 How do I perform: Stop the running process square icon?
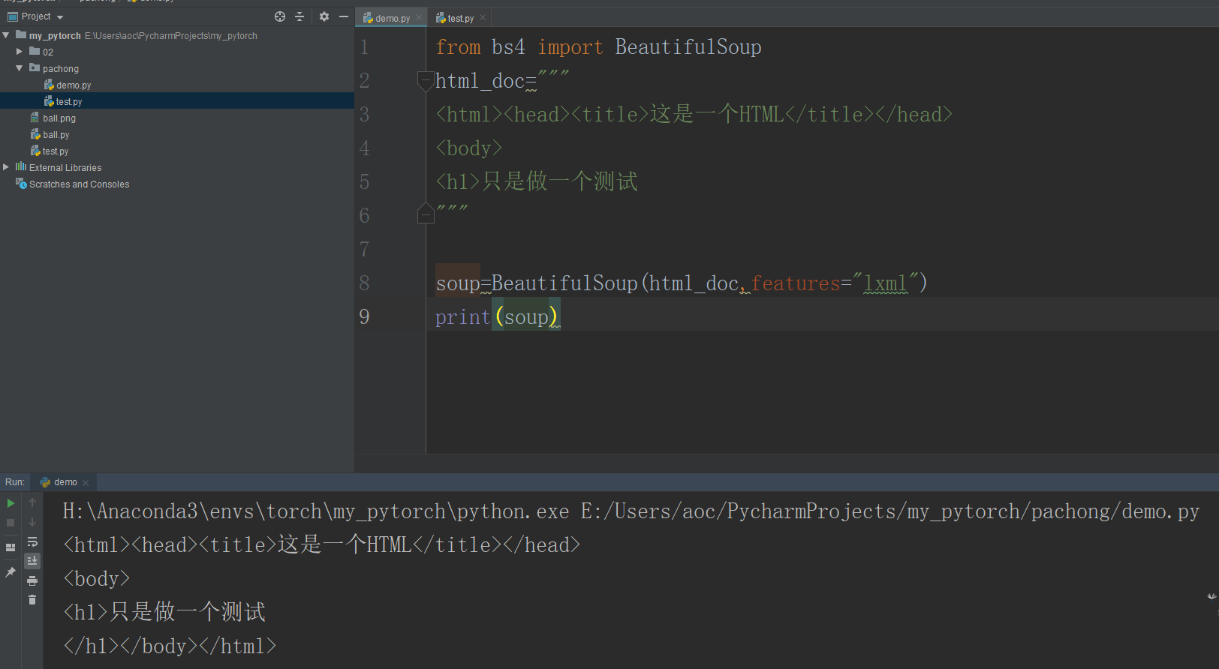tap(11, 523)
